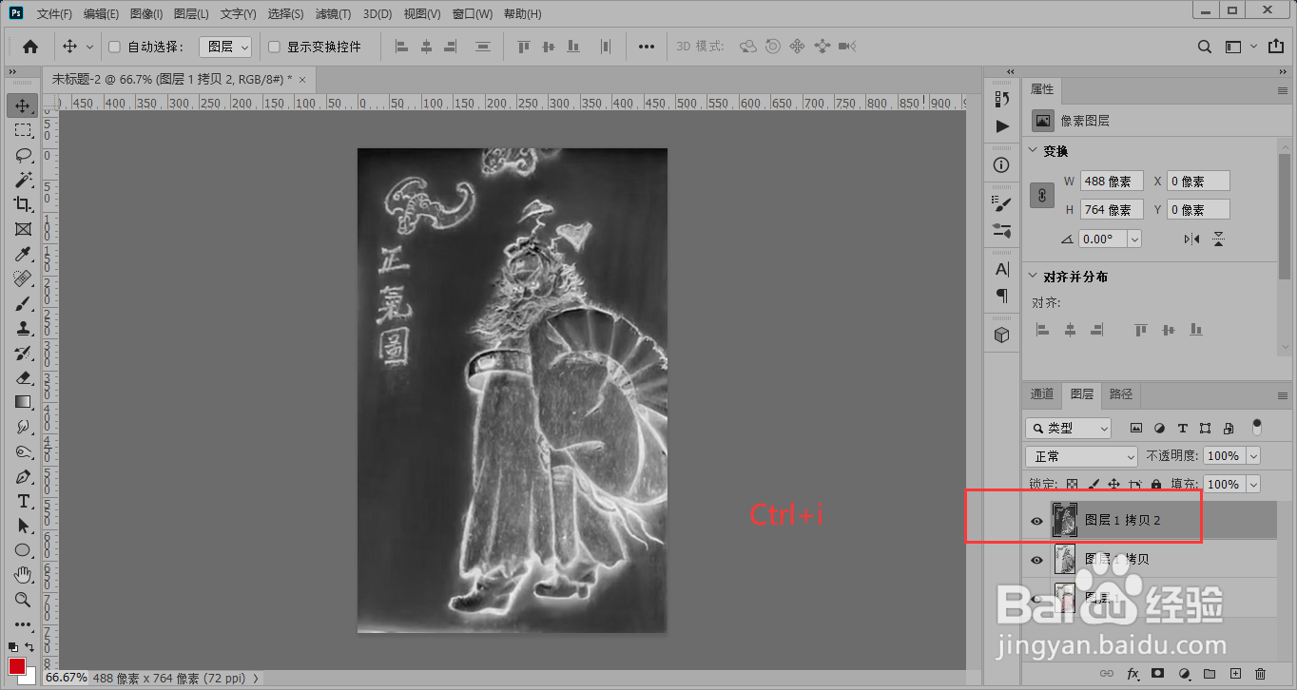Screen dimensions: 1297x690
Task: Toggle pixel layer filter icon
Action: point(1136,429)
